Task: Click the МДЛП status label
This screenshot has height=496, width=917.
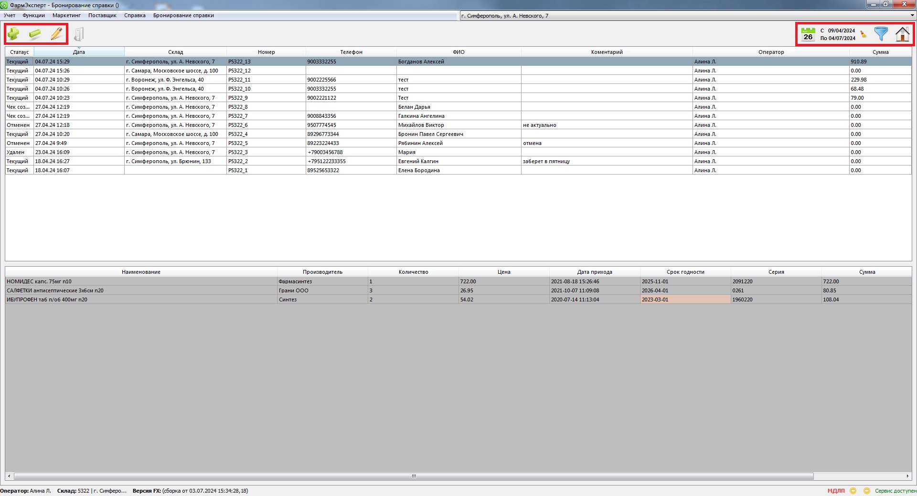Action: tap(836, 491)
